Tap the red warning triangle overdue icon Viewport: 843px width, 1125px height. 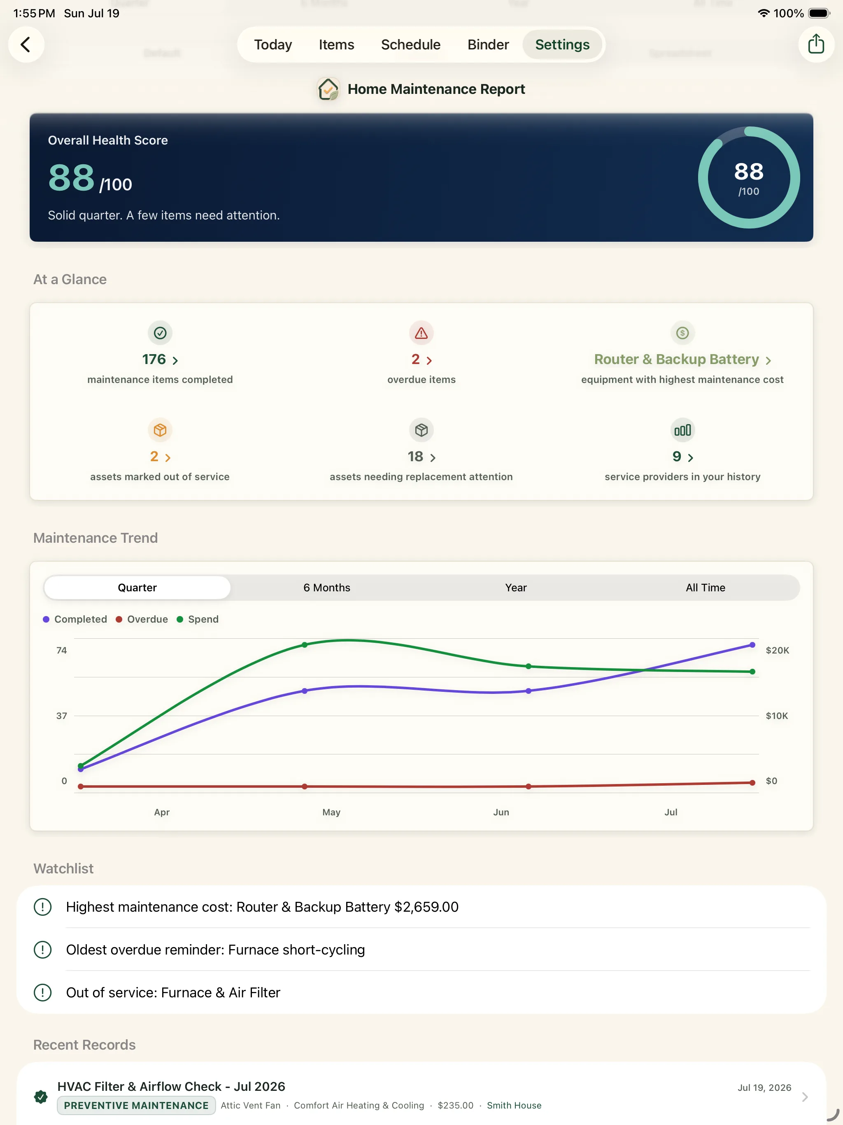(x=421, y=333)
